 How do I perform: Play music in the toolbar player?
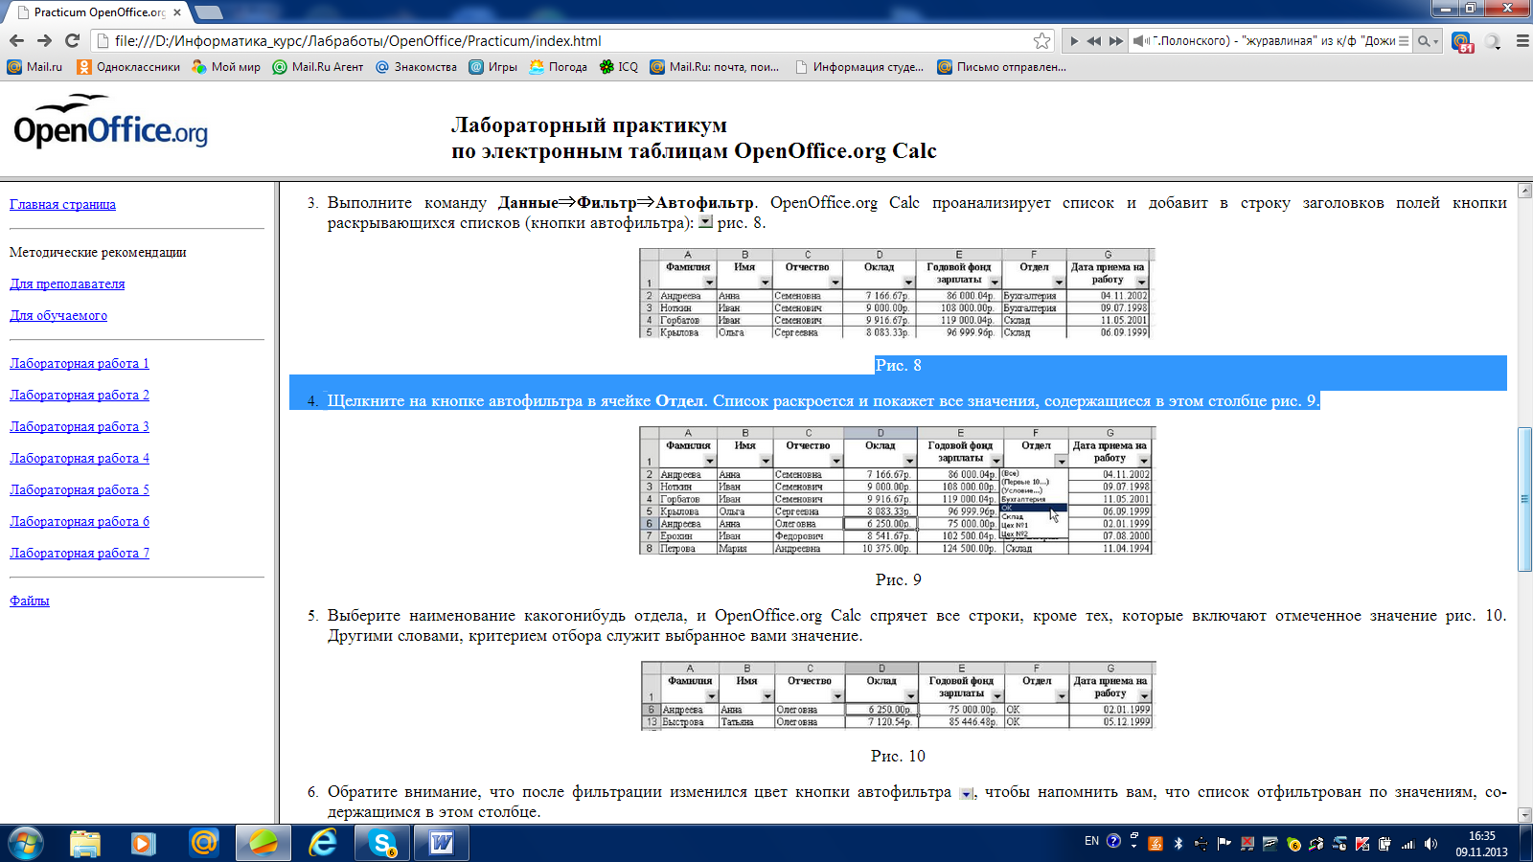pos(1074,41)
